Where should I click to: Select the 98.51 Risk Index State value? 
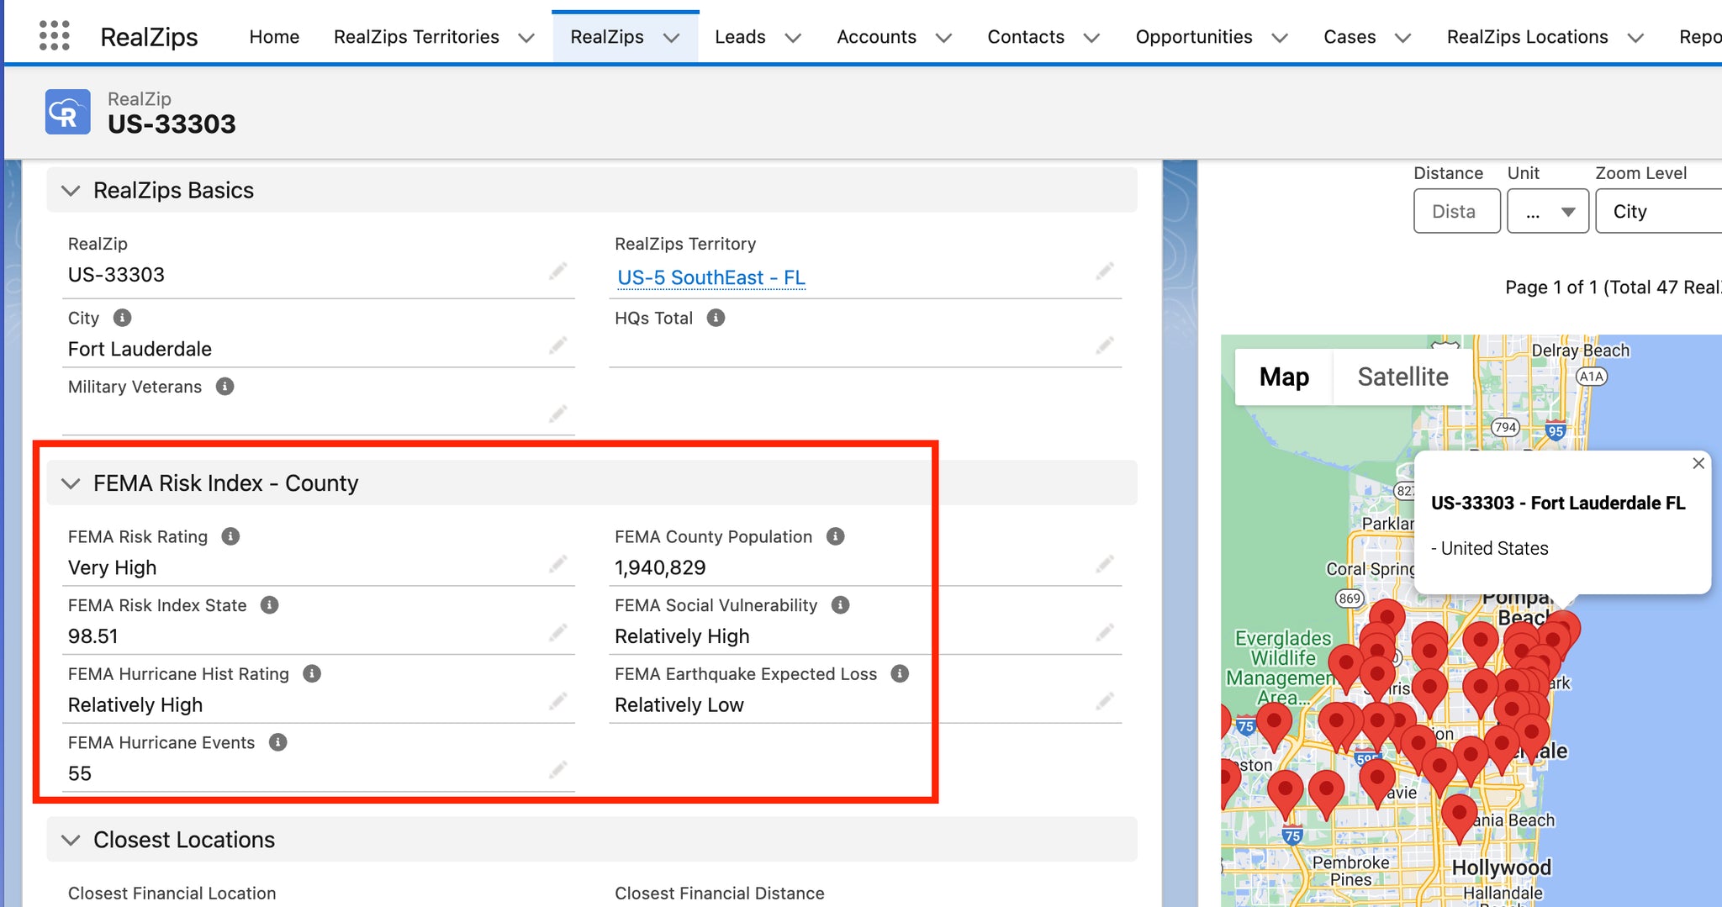[92, 636]
